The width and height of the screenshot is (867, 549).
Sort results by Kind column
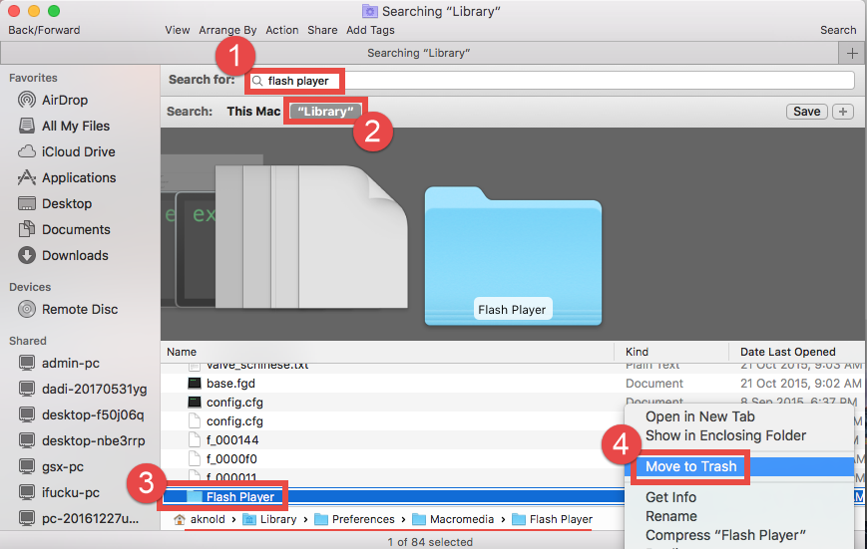point(671,352)
